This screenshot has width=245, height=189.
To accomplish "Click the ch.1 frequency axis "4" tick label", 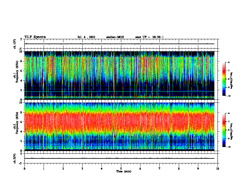I will pos(21,81).
